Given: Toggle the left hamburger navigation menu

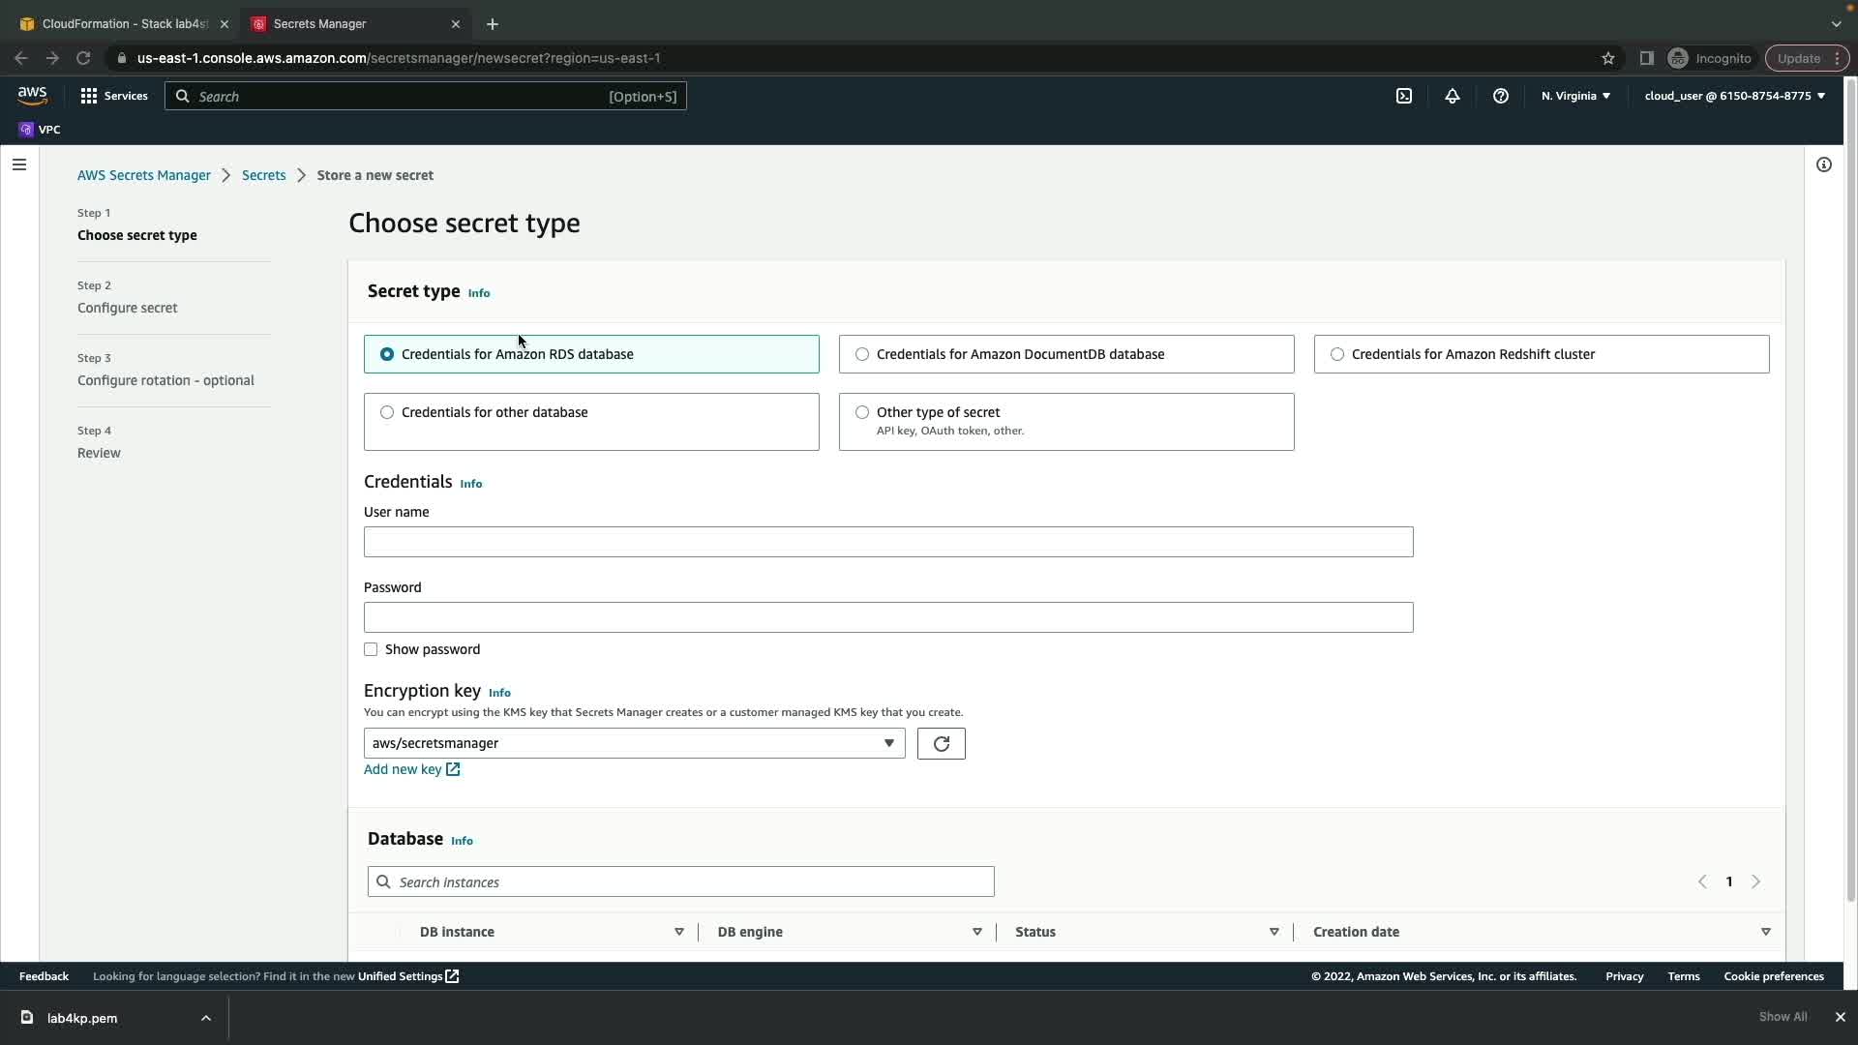Looking at the screenshot, I should click(x=19, y=164).
